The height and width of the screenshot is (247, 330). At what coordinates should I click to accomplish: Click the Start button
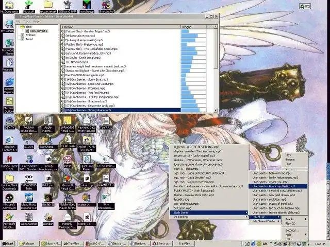8,243
